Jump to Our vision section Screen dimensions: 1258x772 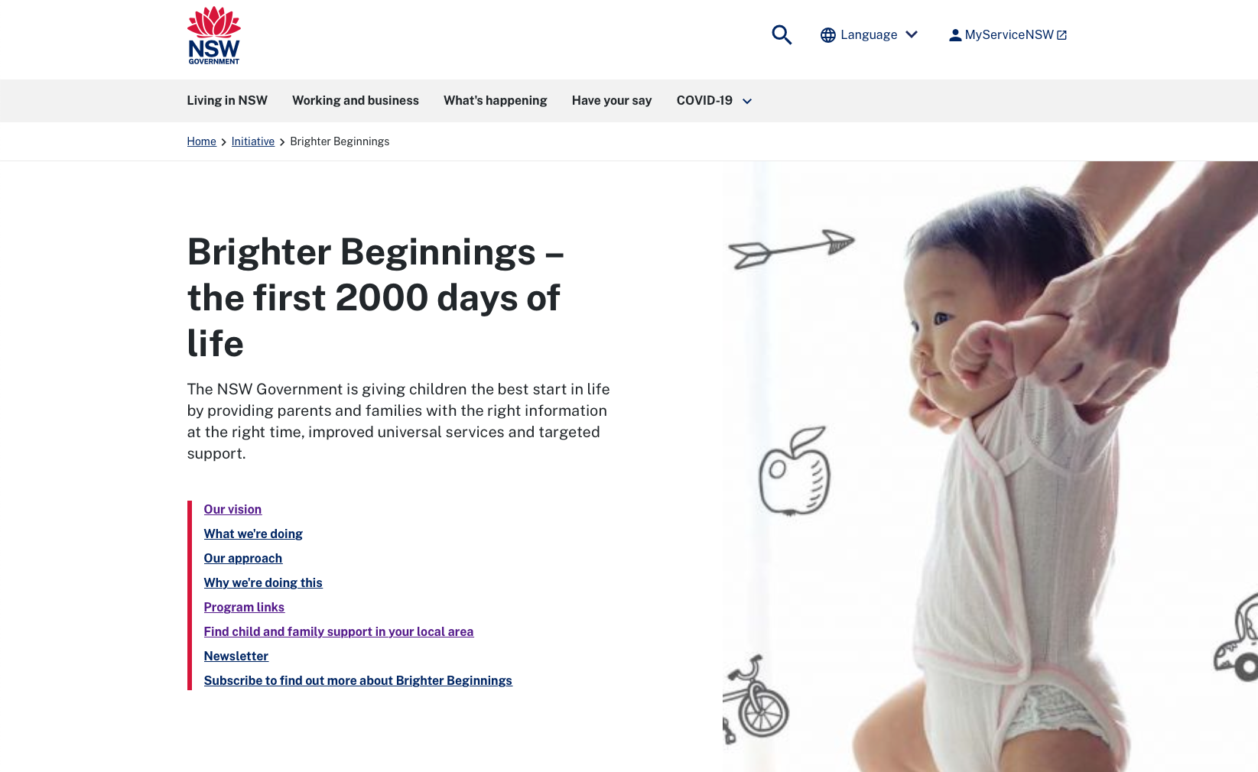click(232, 509)
